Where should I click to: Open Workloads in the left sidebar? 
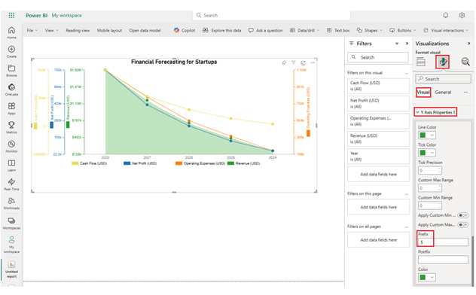pyautogui.click(x=11, y=203)
